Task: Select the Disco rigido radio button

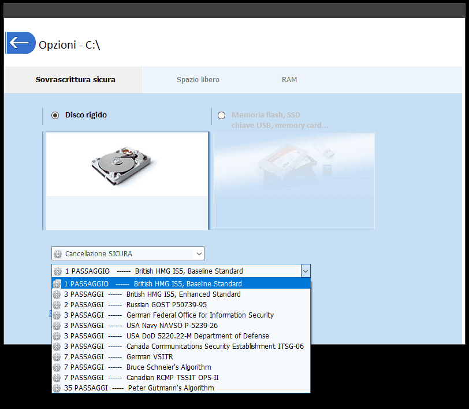Action: [x=55, y=115]
